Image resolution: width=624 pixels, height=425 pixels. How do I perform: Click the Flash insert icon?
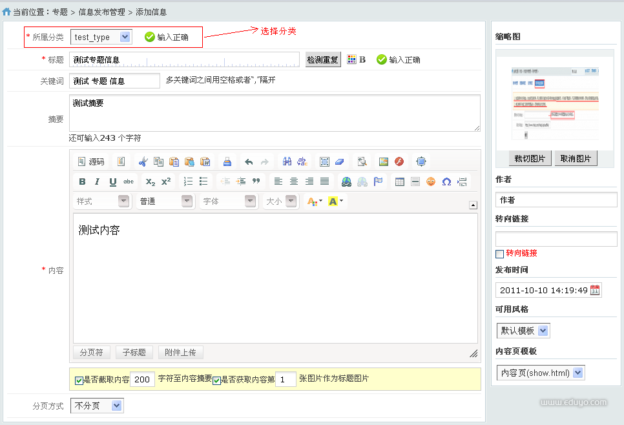pyautogui.click(x=399, y=161)
